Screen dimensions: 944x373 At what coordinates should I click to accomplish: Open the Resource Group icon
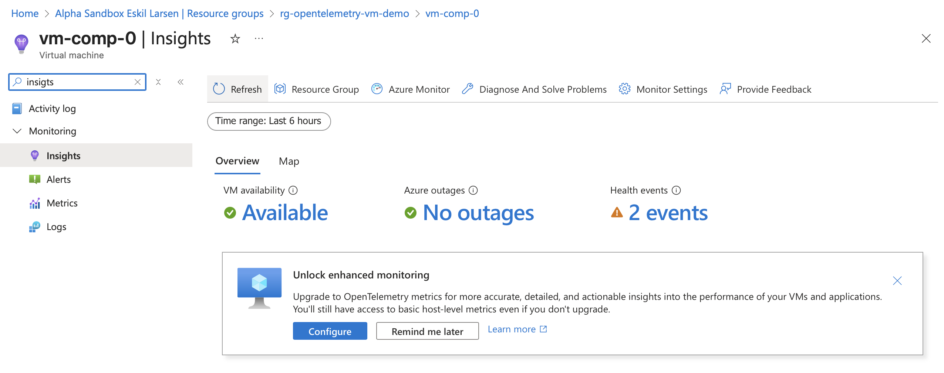click(280, 89)
